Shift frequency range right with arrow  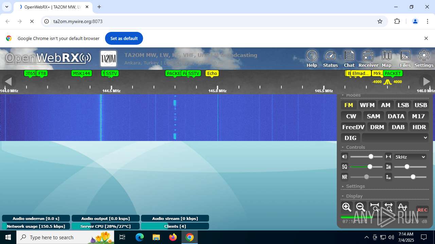pos(426,81)
